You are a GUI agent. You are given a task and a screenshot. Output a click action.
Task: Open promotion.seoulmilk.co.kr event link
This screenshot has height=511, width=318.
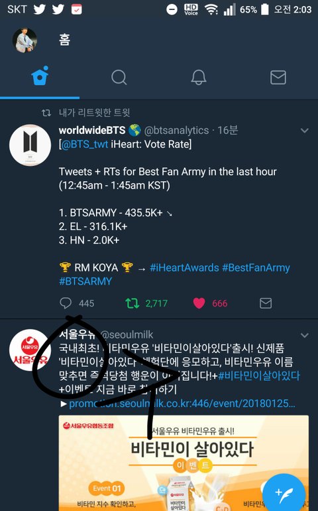[x=182, y=403]
